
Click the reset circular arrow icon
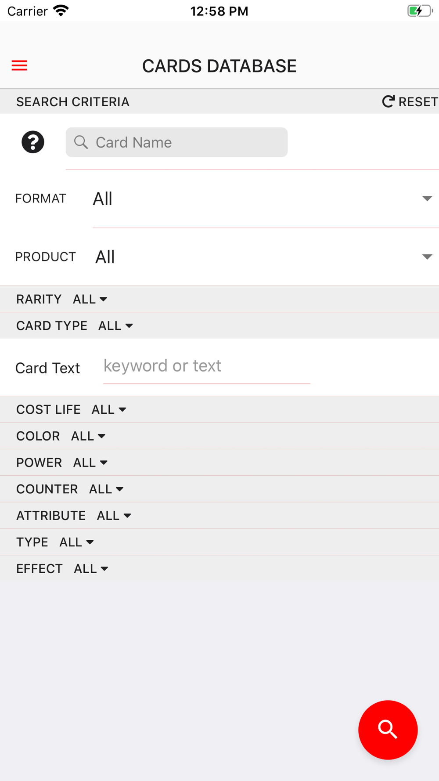(x=388, y=102)
